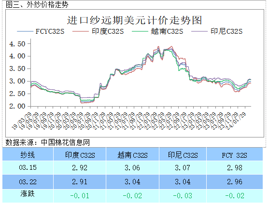
Task: Click the chart title 进口纱远期美元计价走势图
Action: (x=134, y=20)
